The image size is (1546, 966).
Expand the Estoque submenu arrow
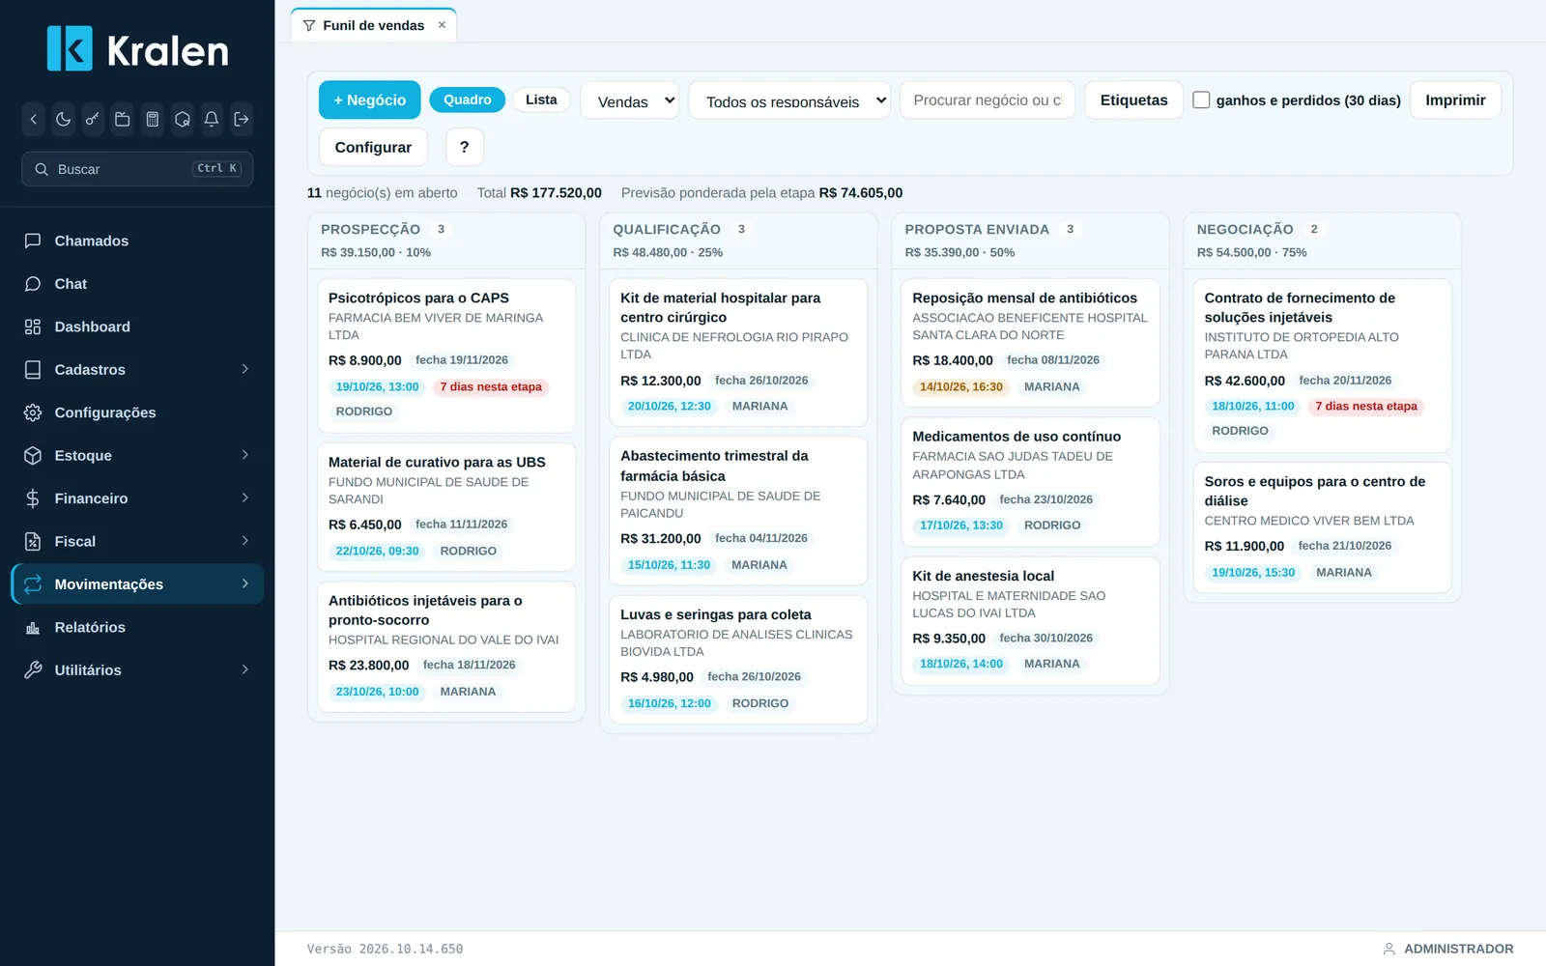tap(245, 455)
